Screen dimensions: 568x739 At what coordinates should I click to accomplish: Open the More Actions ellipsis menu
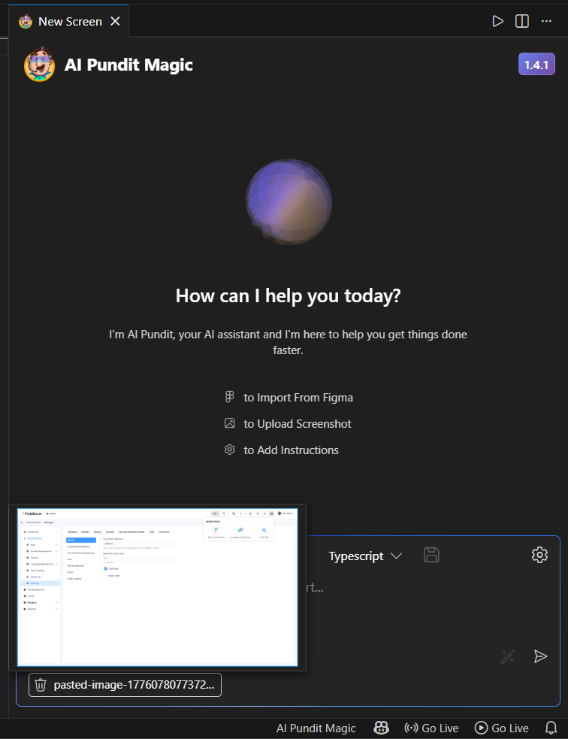(x=546, y=21)
